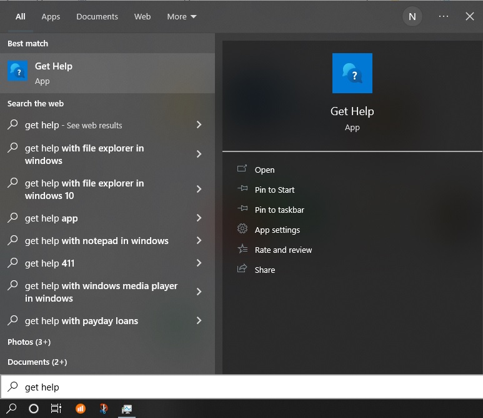The image size is (483, 418).
Task: Click 'get help app' web suggestion
Action: [x=107, y=218]
